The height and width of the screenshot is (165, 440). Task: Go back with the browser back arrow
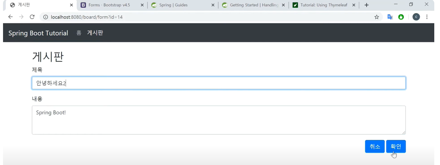point(10,17)
